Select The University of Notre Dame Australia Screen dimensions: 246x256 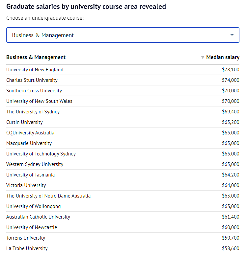coord(123,196)
